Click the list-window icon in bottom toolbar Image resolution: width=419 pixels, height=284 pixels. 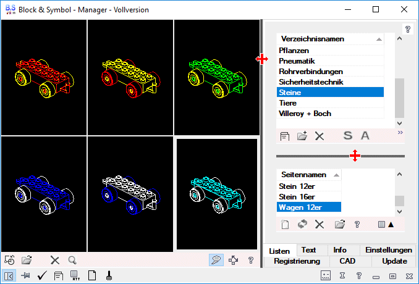59,276
